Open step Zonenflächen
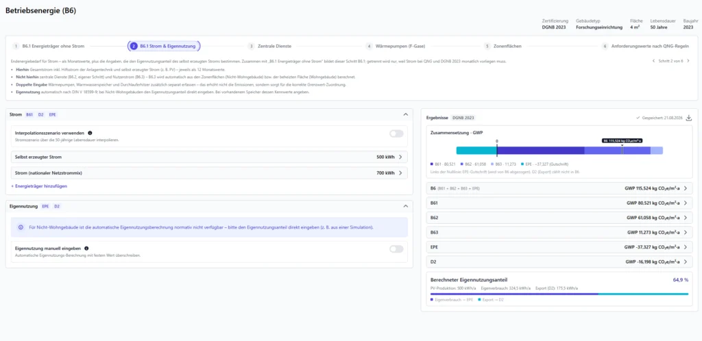 coord(503,46)
